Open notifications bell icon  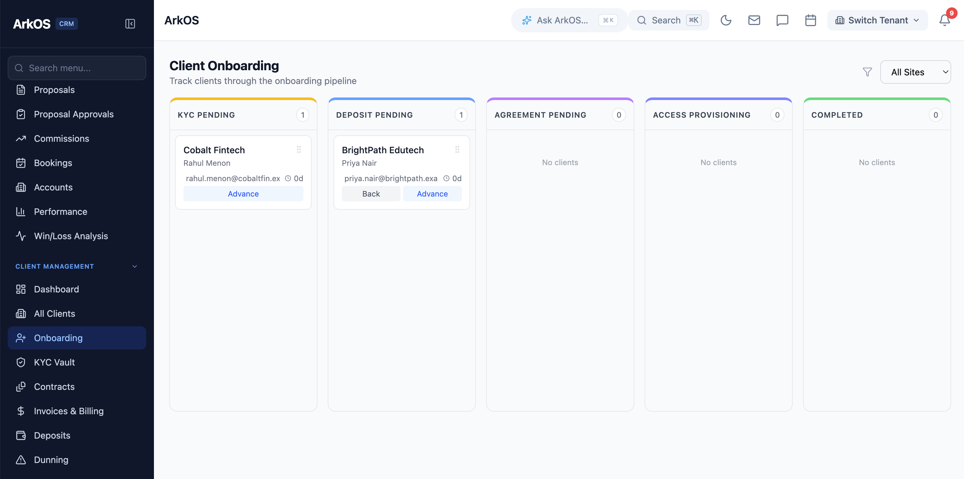click(x=944, y=20)
